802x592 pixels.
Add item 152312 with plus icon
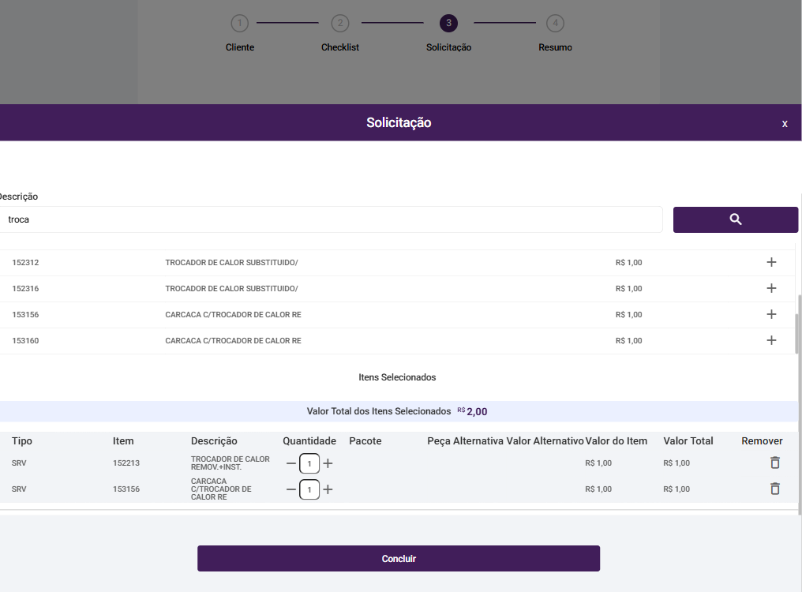pos(771,262)
